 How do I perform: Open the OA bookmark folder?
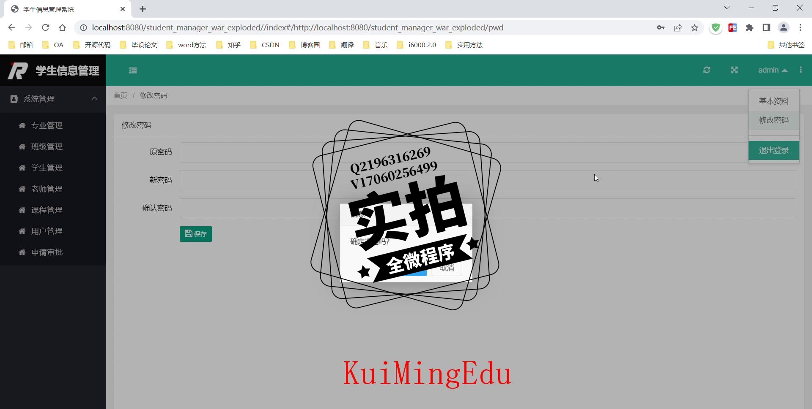click(x=53, y=45)
